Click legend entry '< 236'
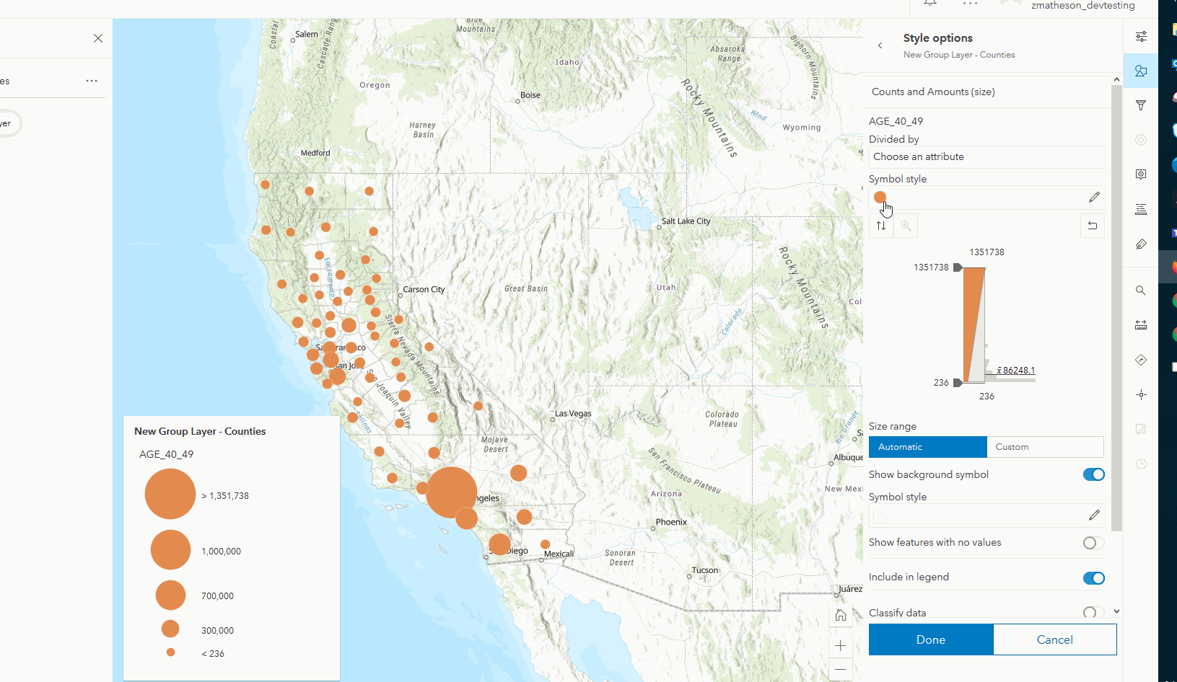Viewport: 1177px width, 682px height. tap(213, 654)
